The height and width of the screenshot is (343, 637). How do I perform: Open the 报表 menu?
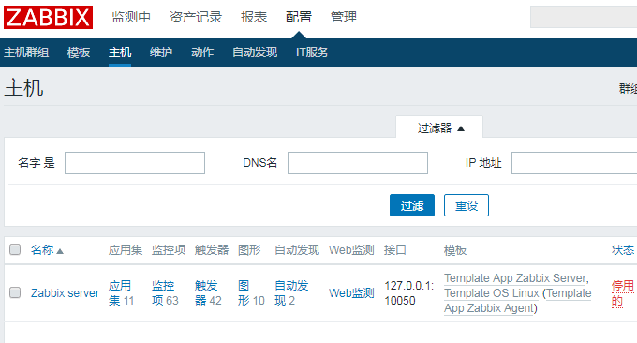point(254,17)
